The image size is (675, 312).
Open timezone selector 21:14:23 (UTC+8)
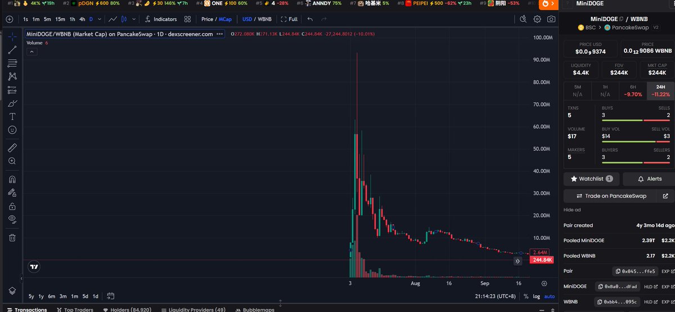pos(495,296)
